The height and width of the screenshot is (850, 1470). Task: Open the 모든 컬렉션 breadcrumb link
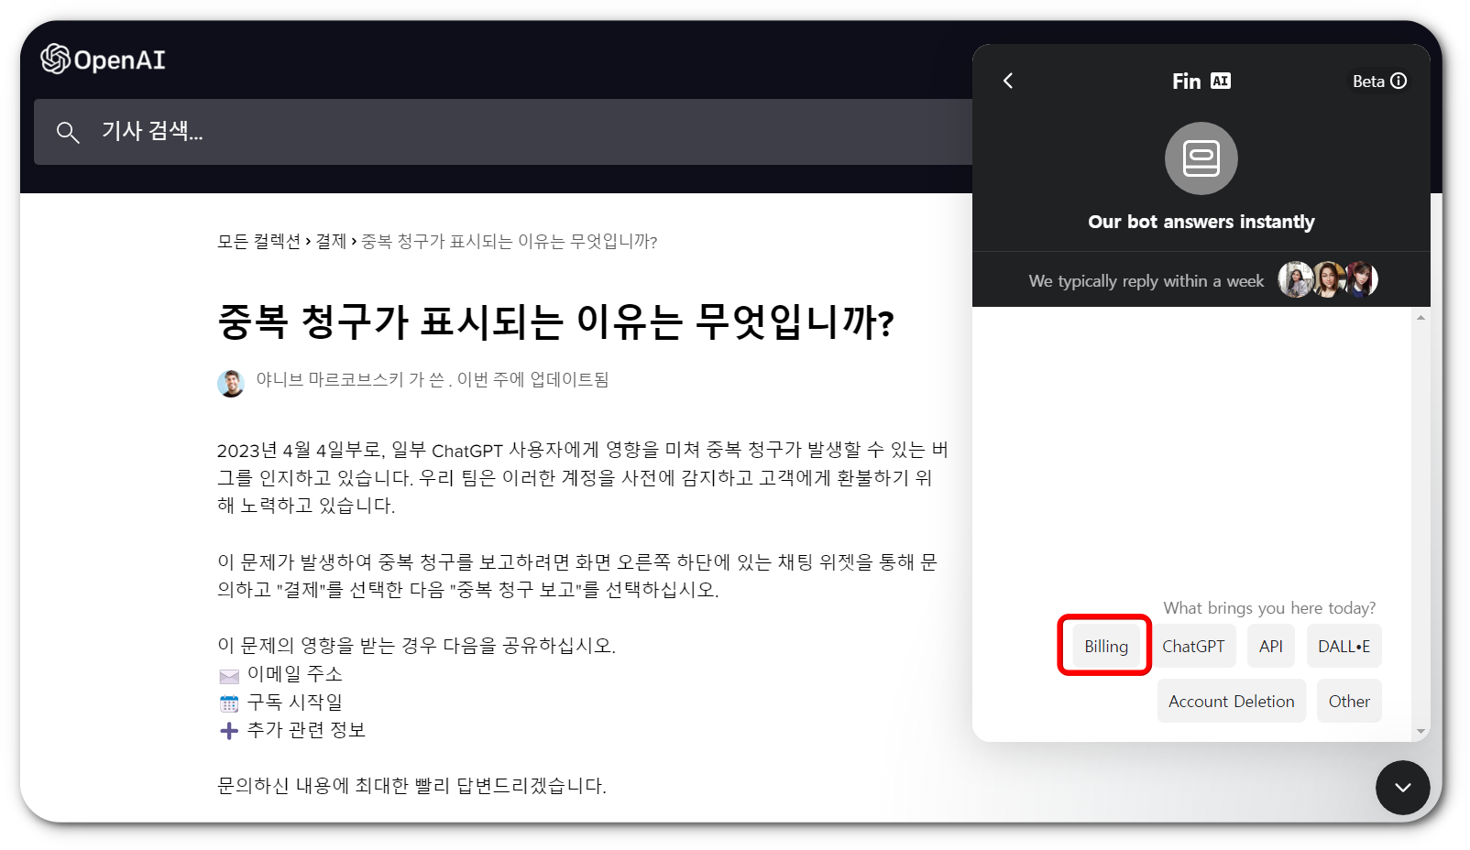coord(258,242)
